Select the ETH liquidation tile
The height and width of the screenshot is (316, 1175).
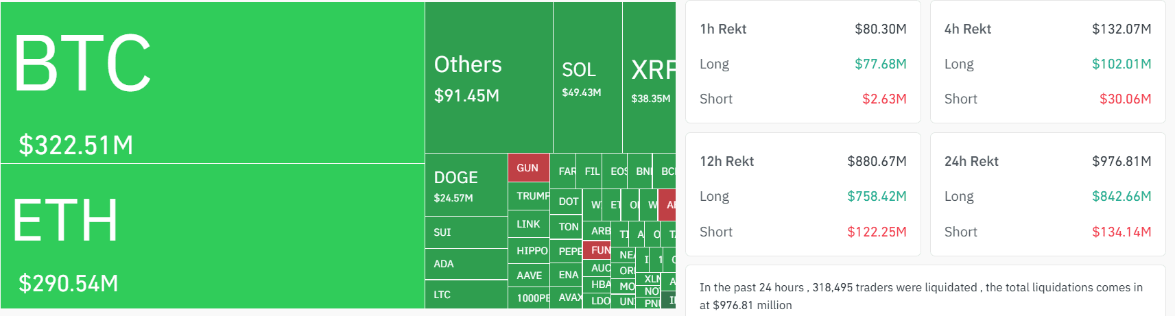click(x=213, y=236)
